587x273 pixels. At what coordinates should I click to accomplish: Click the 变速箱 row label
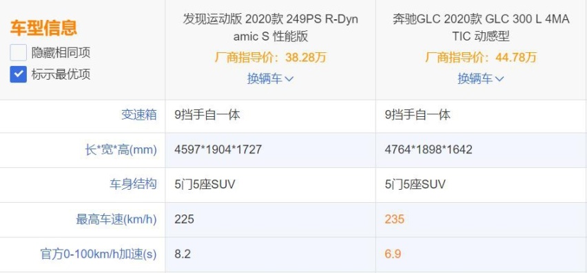click(x=139, y=115)
